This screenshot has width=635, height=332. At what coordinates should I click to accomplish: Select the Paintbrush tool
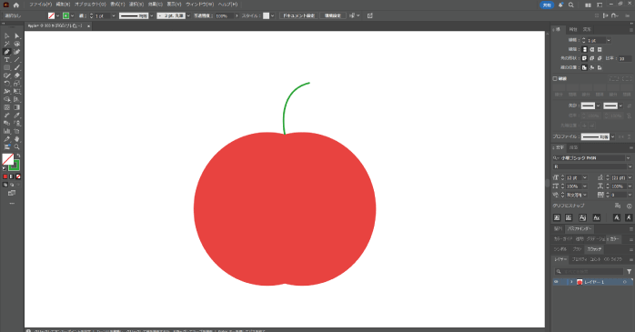pos(17,67)
